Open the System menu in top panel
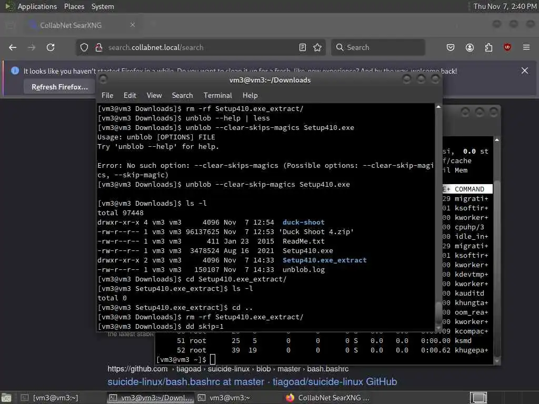539x404 pixels. coord(103,6)
